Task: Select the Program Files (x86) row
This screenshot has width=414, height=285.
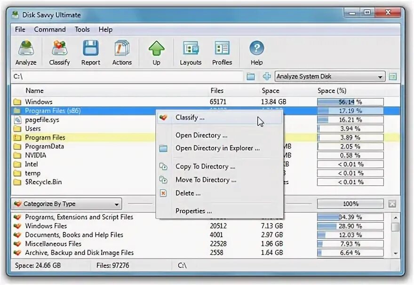Action: [x=206, y=111]
